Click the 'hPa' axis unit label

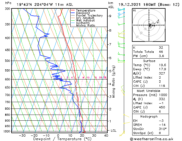pyautogui.click(x=8, y=3)
